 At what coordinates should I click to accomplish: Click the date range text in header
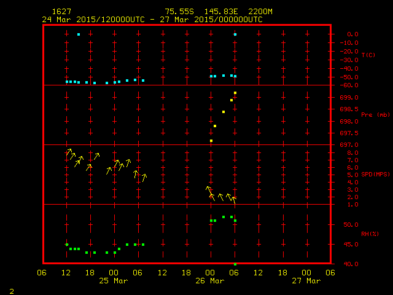tap(152, 20)
